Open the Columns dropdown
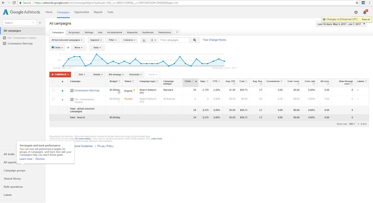 click(129, 40)
